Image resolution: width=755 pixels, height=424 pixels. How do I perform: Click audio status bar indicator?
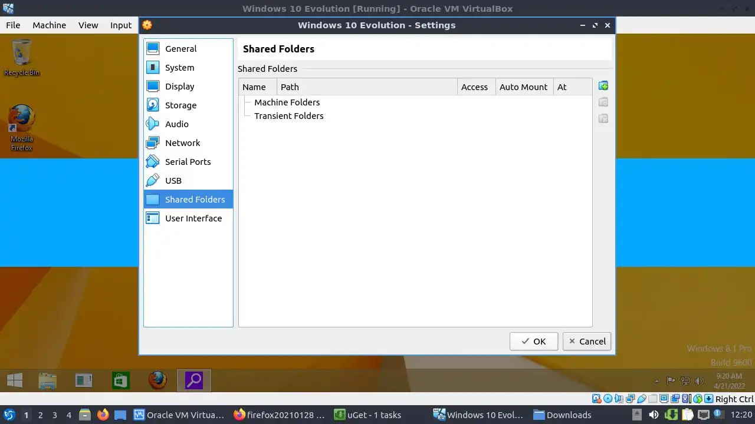click(619, 399)
